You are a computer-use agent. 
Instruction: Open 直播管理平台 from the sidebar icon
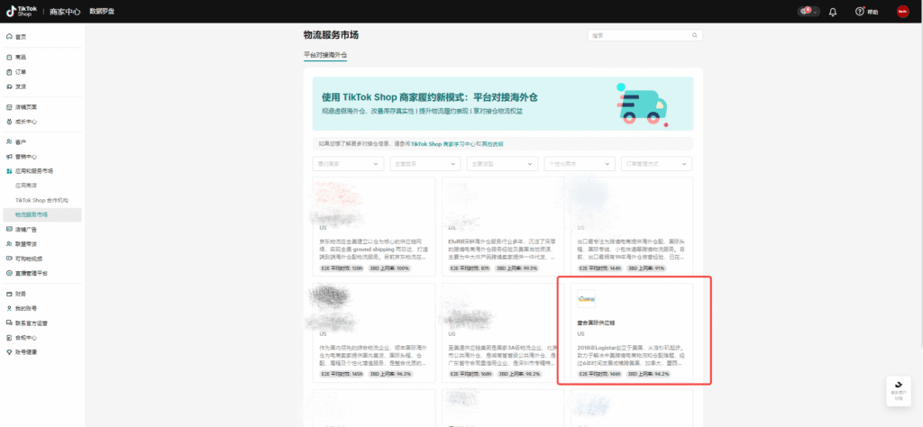[9, 273]
